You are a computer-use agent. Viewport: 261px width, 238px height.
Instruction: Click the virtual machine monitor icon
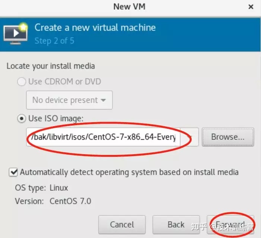click(16, 34)
